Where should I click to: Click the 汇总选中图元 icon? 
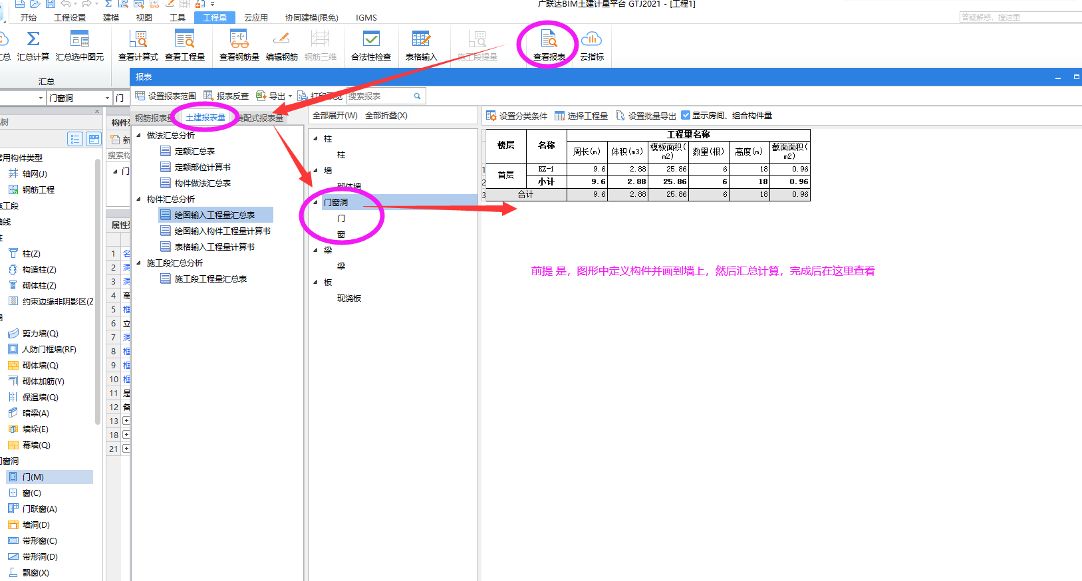pos(80,39)
